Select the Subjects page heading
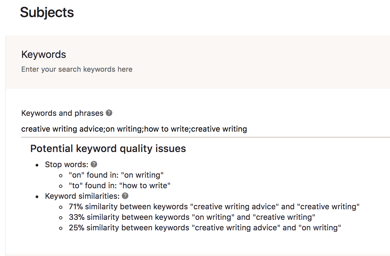Image resolution: width=390 pixels, height=256 pixels. tap(47, 13)
